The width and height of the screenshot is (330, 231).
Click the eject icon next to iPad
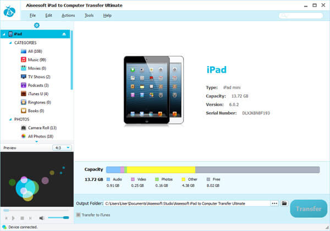coord(64,34)
